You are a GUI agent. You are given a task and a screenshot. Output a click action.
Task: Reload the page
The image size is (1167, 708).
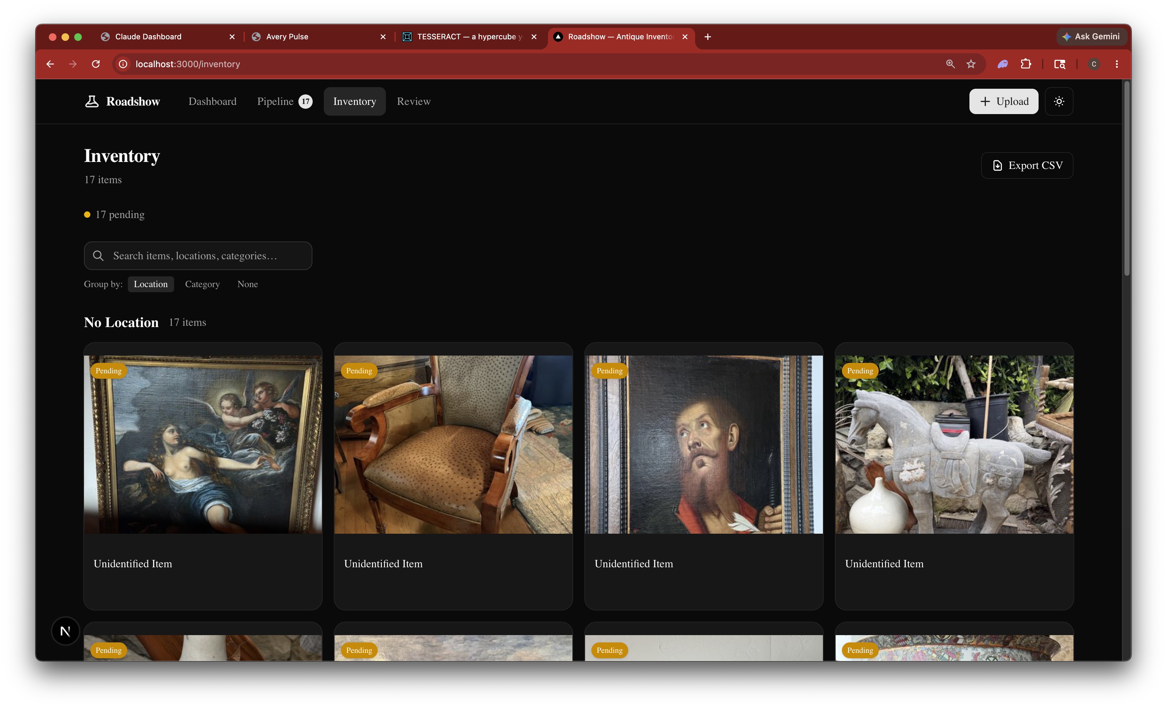click(x=96, y=64)
